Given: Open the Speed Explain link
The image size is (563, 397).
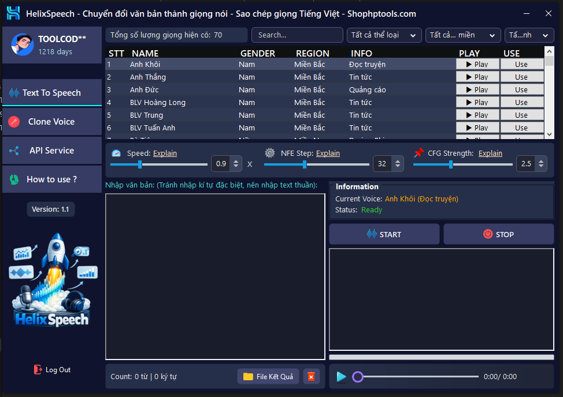Looking at the screenshot, I should pyautogui.click(x=165, y=153).
